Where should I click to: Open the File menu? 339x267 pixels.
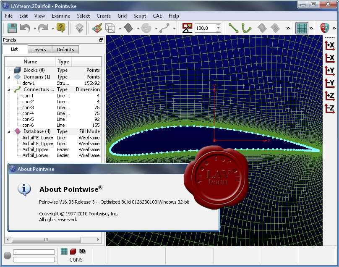coord(9,16)
